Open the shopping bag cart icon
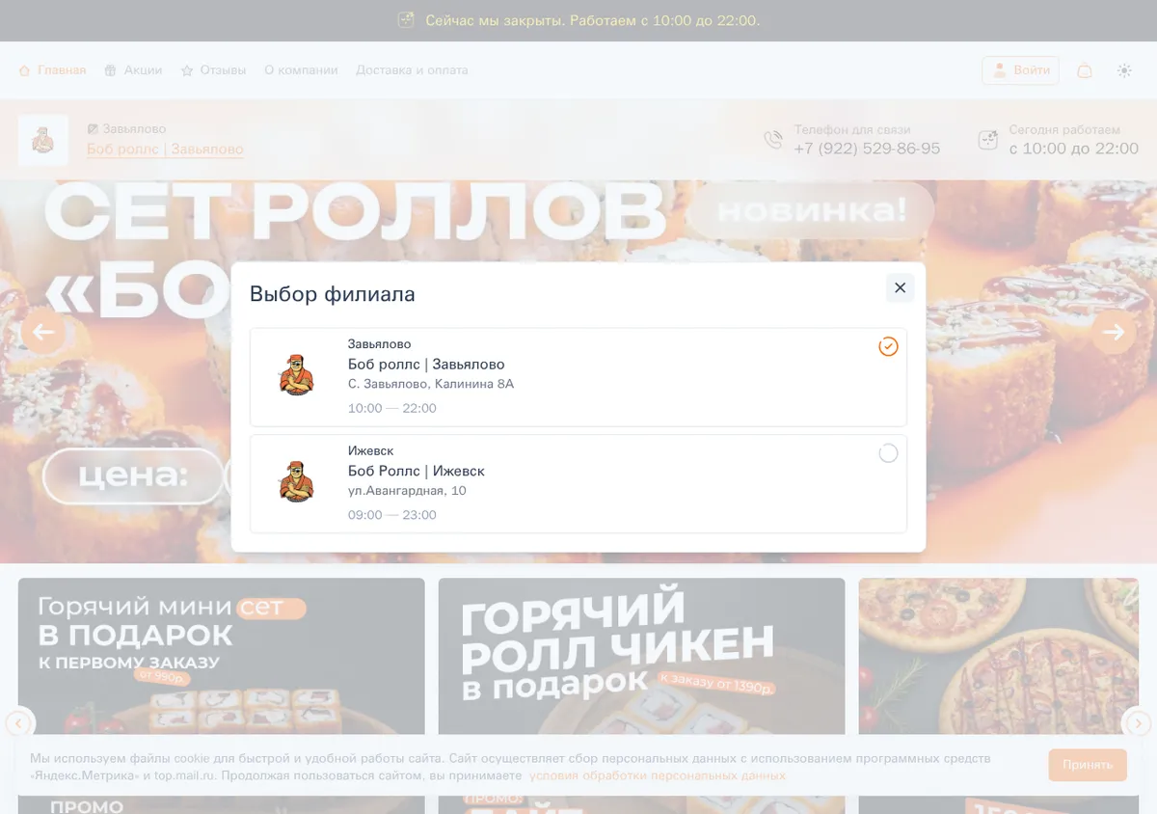This screenshot has width=1157, height=814. point(1085,70)
